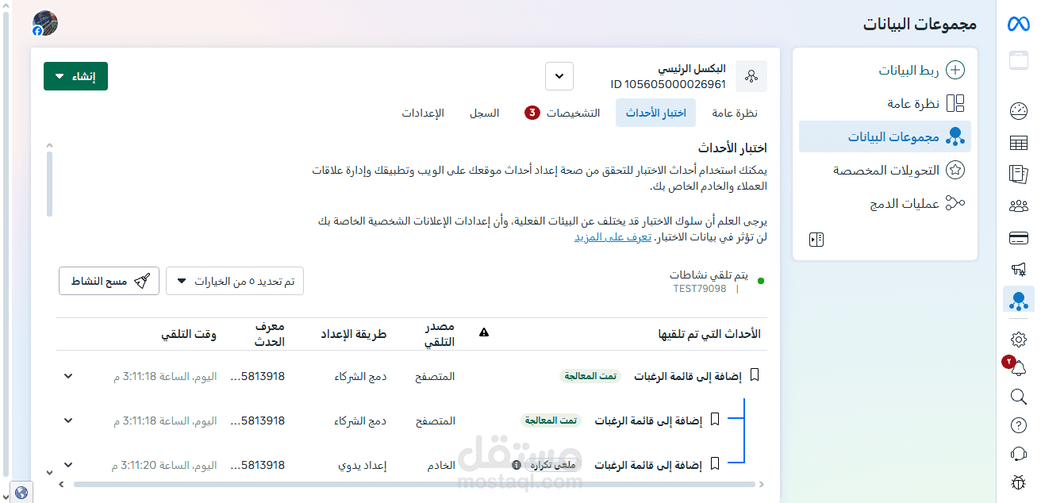Viewport: 1041px width, 503px height.
Task: Open the تم تحديد ٥ من الخيارات dropdown
Action: pyautogui.click(x=235, y=281)
